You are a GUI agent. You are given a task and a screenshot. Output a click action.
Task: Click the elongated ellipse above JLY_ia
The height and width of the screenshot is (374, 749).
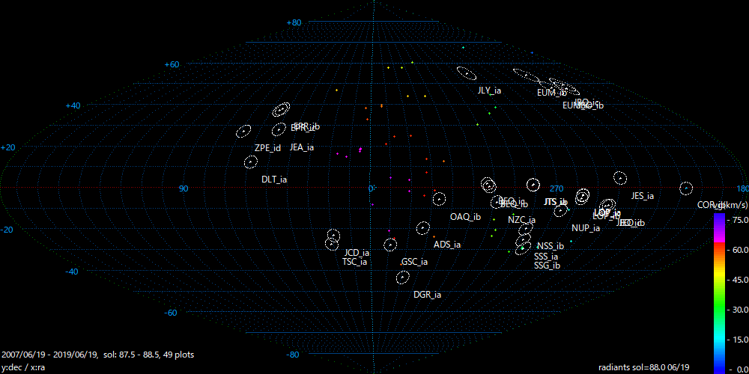467,73
